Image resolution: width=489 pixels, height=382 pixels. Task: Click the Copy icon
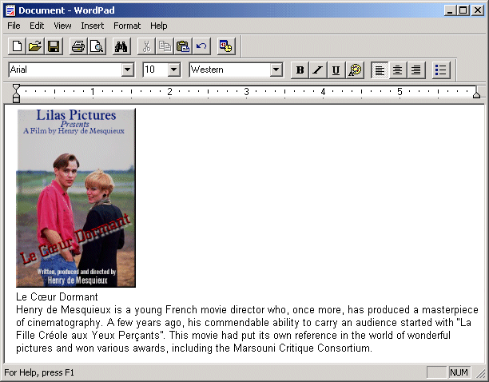[165, 46]
